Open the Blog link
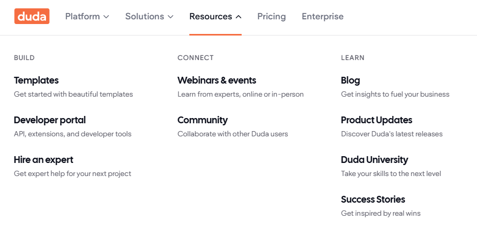This screenshot has height=246, width=477. 350,80
